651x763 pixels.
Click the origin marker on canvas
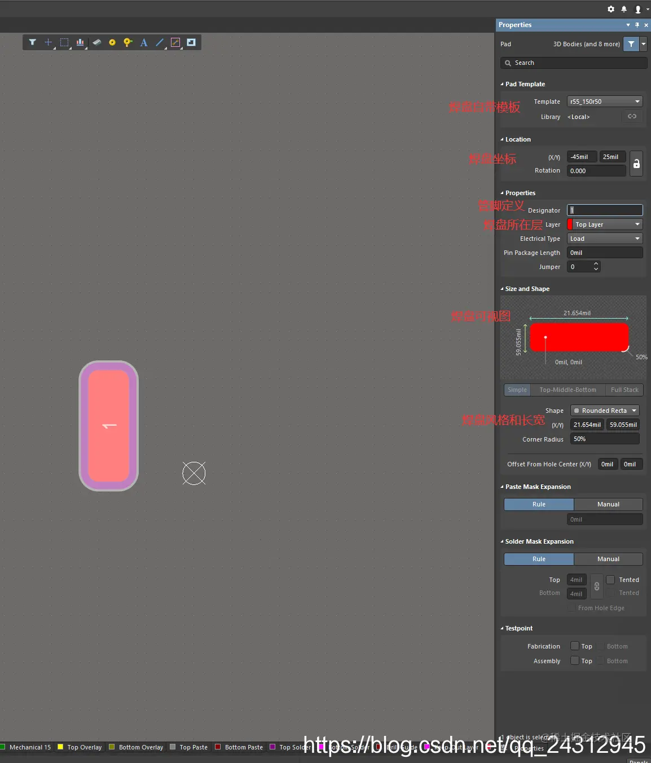click(x=194, y=473)
